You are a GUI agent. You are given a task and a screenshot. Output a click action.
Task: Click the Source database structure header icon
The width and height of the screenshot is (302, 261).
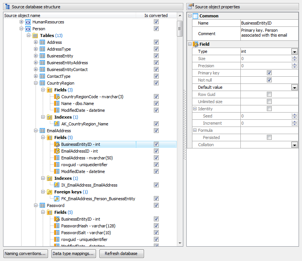pyautogui.click(x=8, y=7)
